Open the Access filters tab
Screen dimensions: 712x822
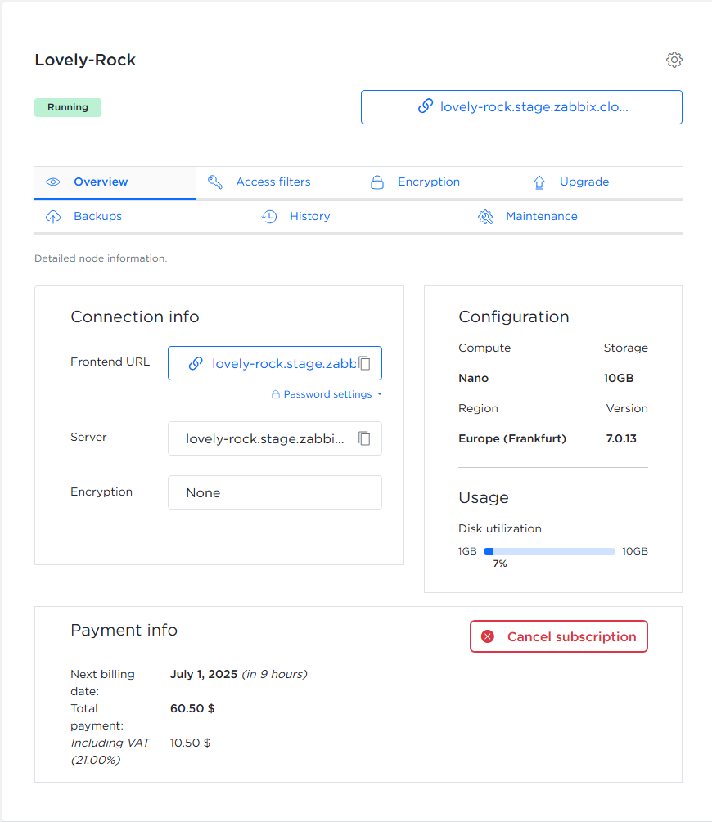click(273, 182)
